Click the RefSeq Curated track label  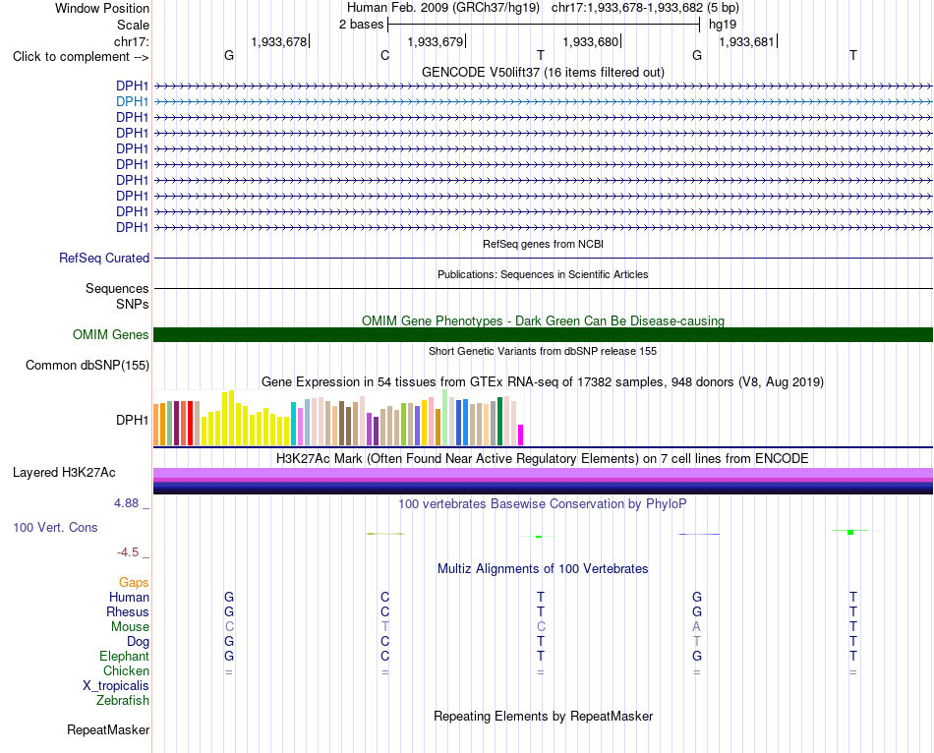coord(104,258)
